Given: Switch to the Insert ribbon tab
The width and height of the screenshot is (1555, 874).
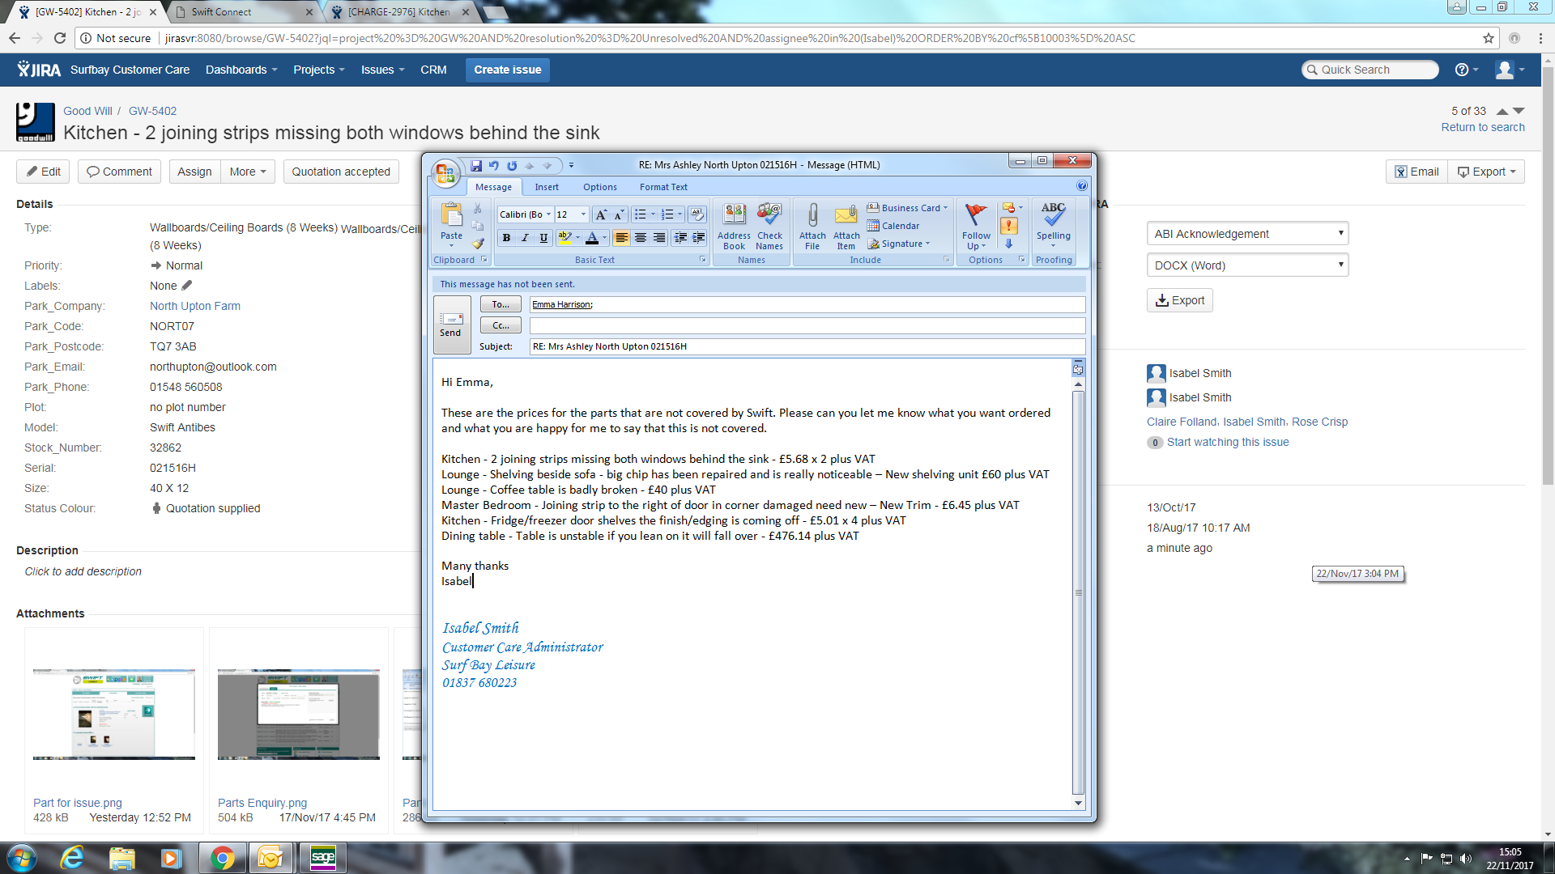Looking at the screenshot, I should pyautogui.click(x=546, y=187).
